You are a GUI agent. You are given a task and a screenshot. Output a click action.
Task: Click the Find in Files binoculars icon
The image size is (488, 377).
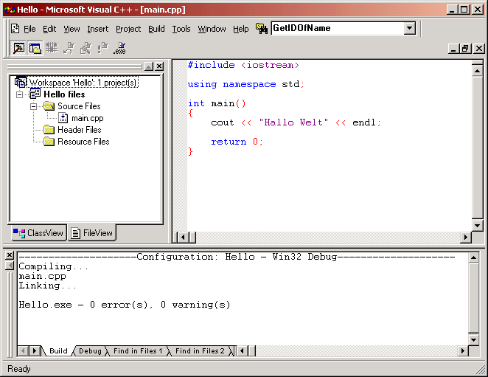tap(262, 29)
